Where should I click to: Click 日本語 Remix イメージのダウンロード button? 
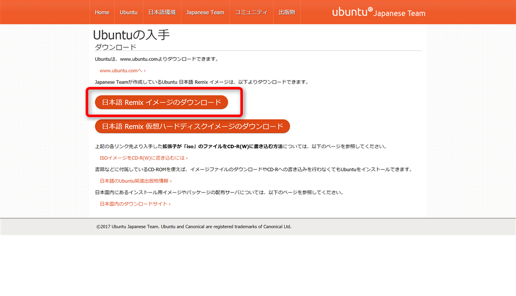click(161, 103)
